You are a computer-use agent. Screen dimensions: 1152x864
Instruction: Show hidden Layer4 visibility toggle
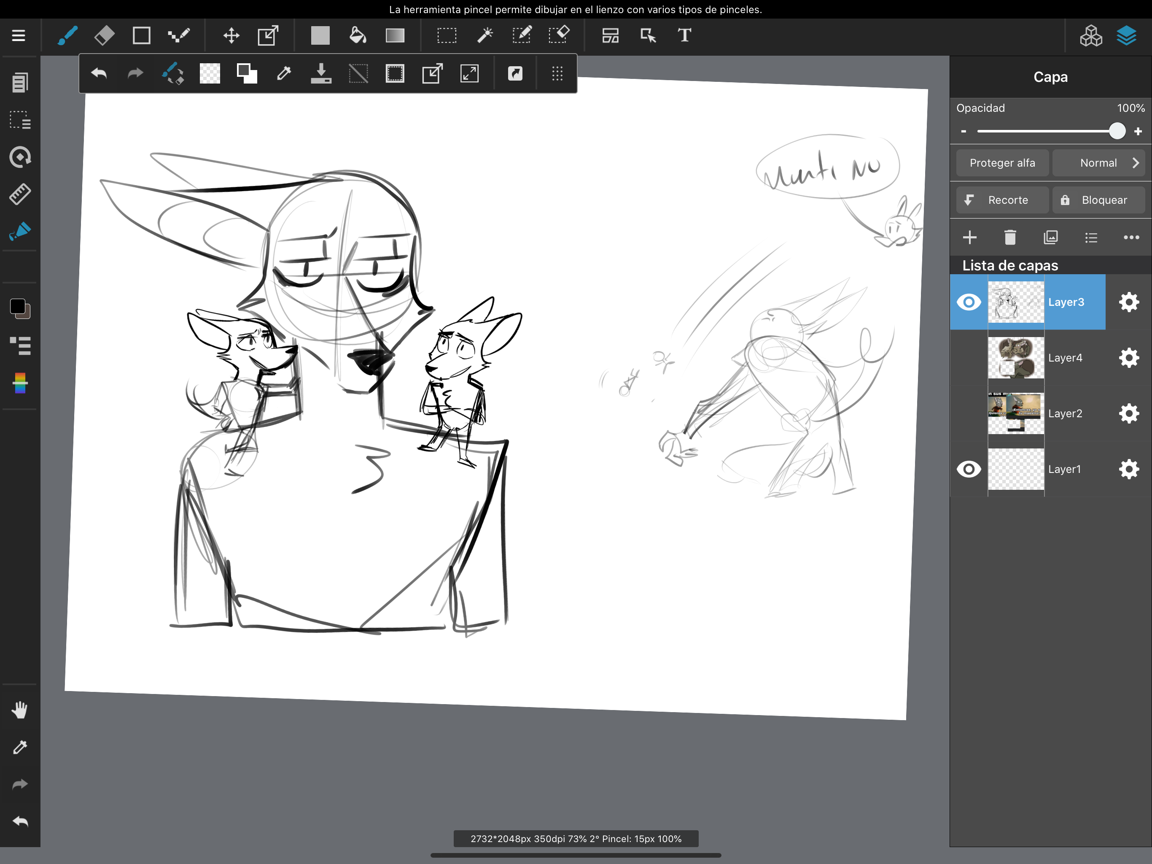[x=969, y=358]
